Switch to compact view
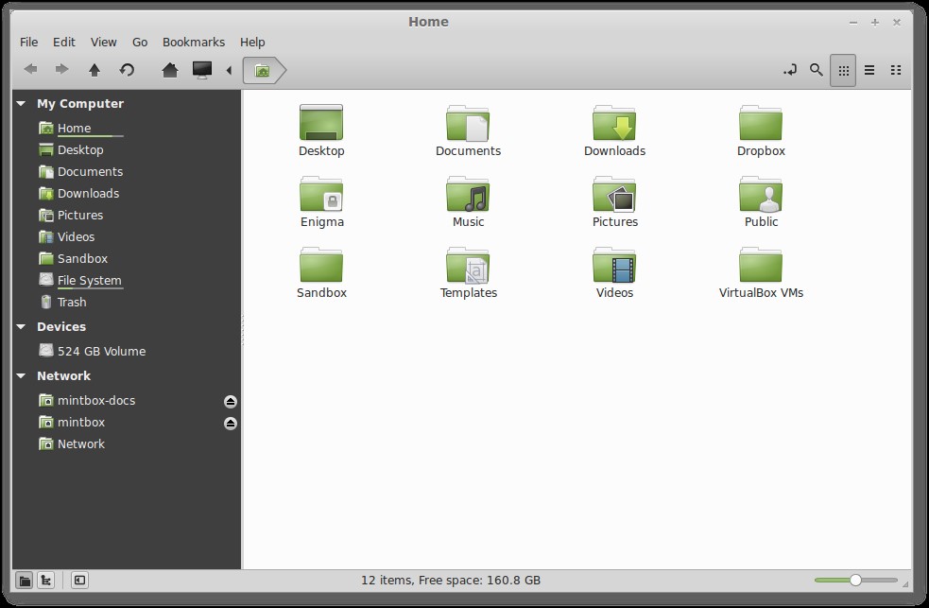Screen dimensions: 929x608 click(x=896, y=70)
